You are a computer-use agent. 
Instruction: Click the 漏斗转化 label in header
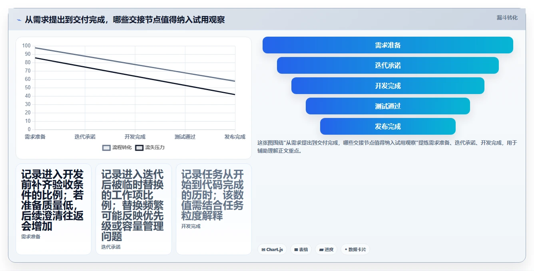pyautogui.click(x=507, y=18)
